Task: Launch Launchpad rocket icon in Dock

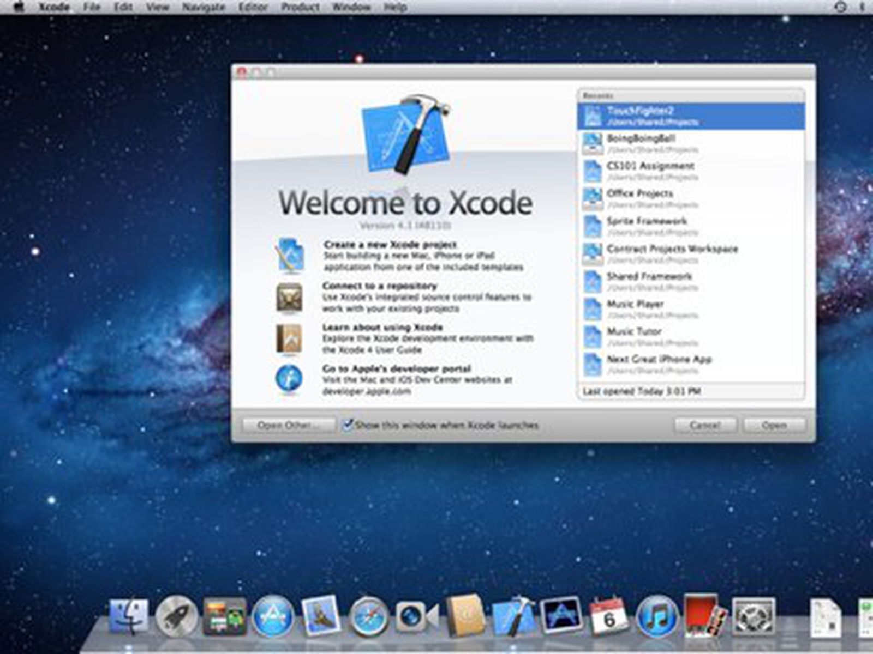Action: click(177, 617)
